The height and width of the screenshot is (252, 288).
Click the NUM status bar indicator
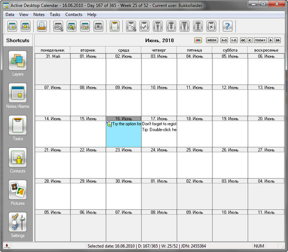coord(259,246)
